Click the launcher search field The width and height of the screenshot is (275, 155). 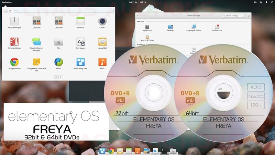(x=64, y=11)
